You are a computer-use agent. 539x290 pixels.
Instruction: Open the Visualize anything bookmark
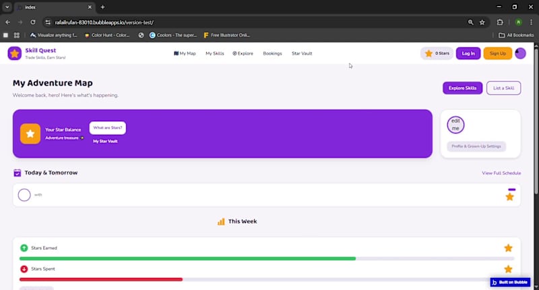pyautogui.click(x=54, y=35)
